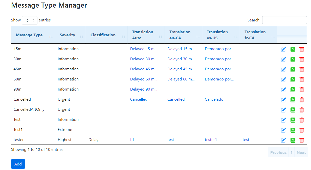Click the edit pencil icon for 15m row

283,49
